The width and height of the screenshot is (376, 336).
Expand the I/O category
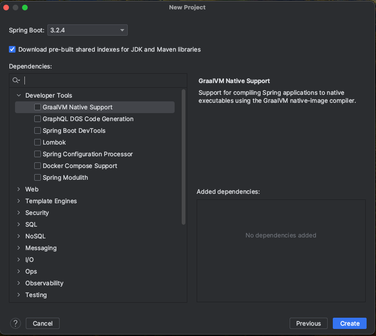coord(19,260)
